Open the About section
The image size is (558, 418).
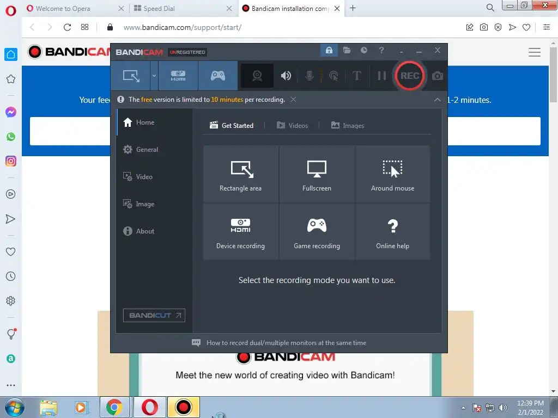click(x=154, y=231)
